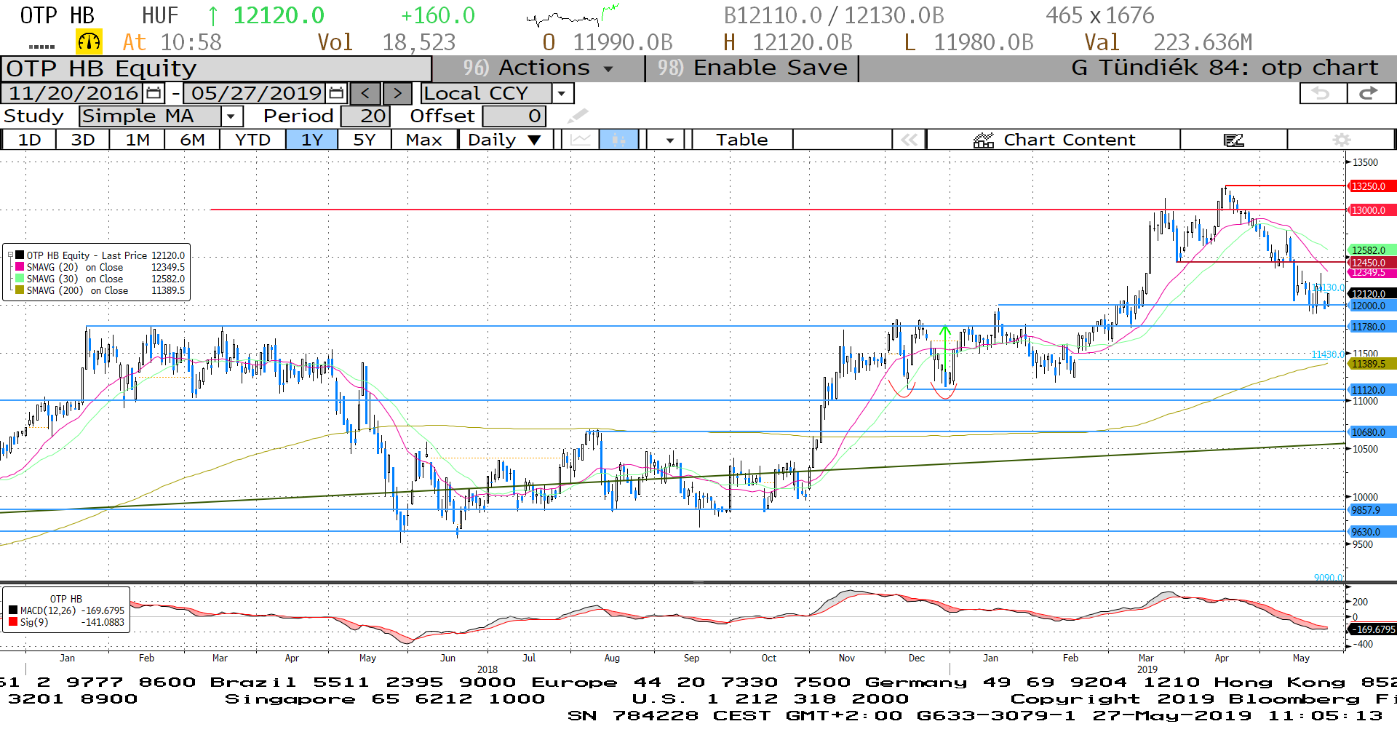Viewport: 1397px width, 756px height.
Task: Select the 3D range tab
Action: [x=83, y=140]
